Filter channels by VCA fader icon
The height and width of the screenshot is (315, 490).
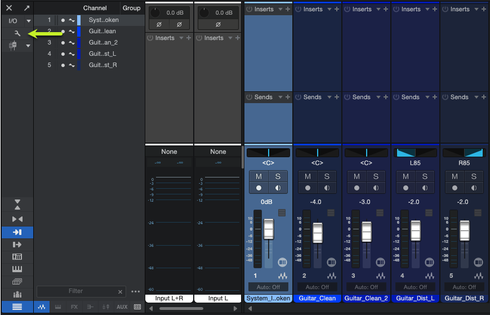tap(106, 307)
